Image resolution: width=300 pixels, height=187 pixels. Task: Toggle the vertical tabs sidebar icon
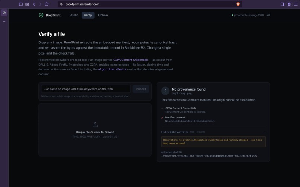coord(21,4)
